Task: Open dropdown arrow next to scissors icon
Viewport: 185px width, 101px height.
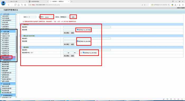Action: point(177,5)
